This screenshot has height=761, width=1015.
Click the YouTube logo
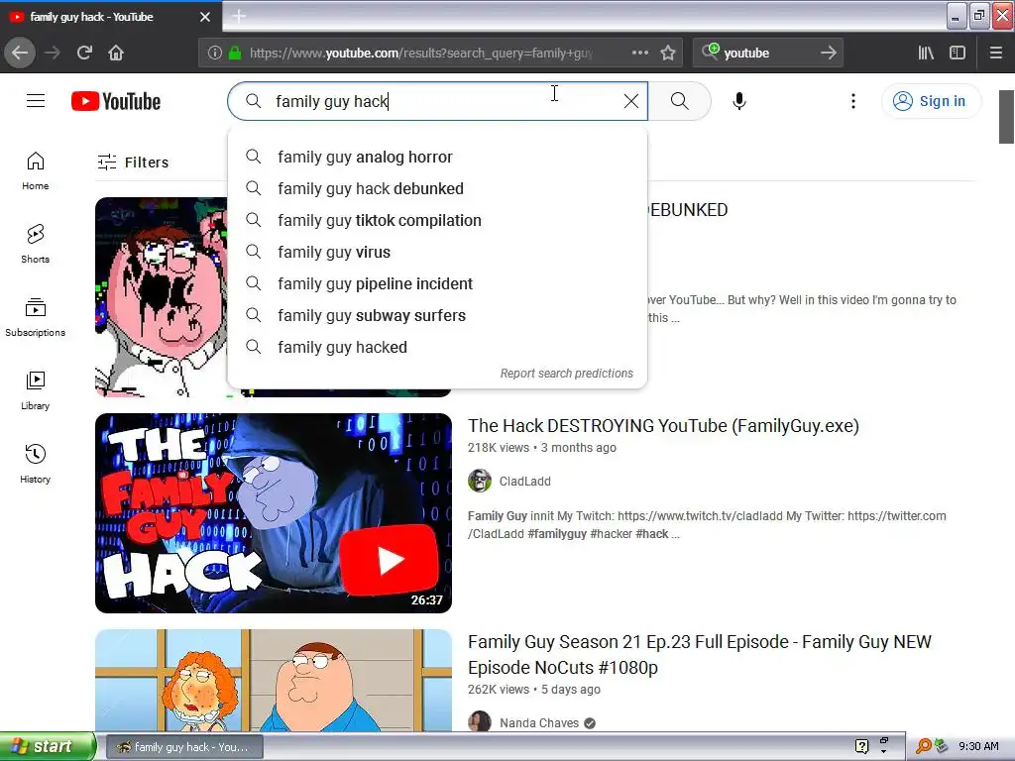(x=116, y=102)
